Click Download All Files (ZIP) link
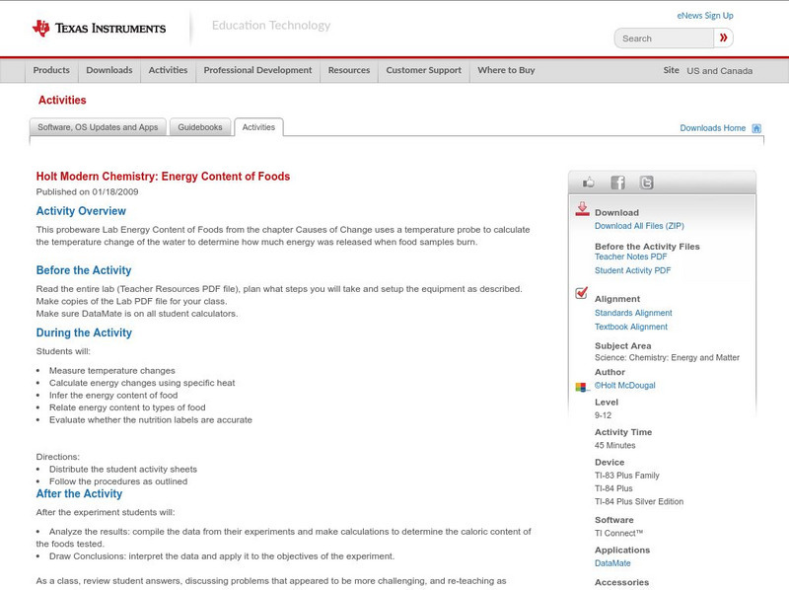This screenshot has width=789, height=590. coord(639,226)
